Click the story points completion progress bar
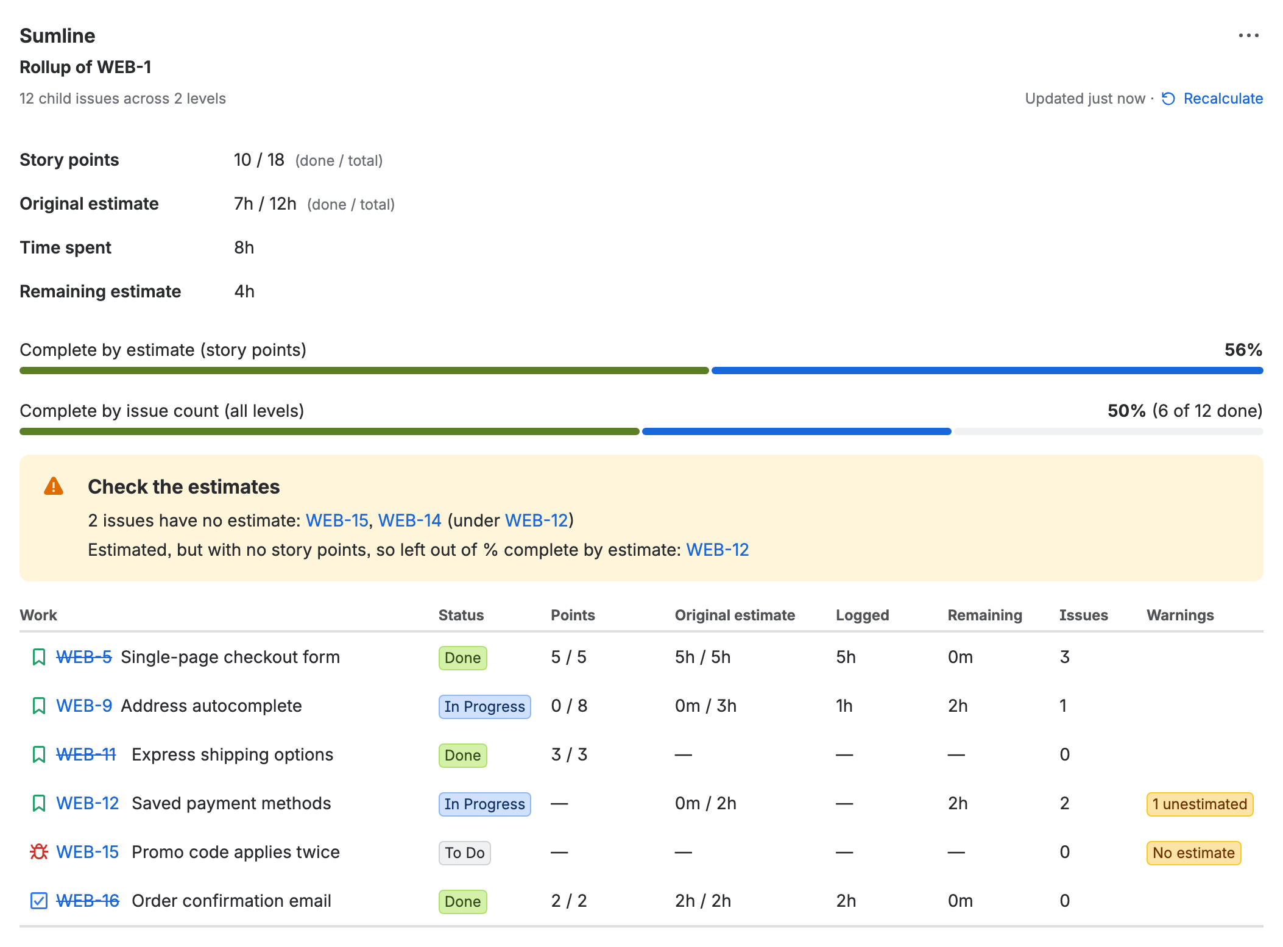Screen dimensions: 1283x947 [x=641, y=371]
